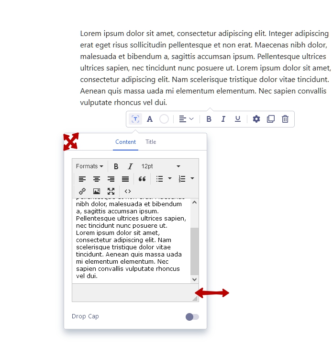This screenshot has width=333, height=361.
Task: Switch to the Title tab
Action: pos(151,142)
